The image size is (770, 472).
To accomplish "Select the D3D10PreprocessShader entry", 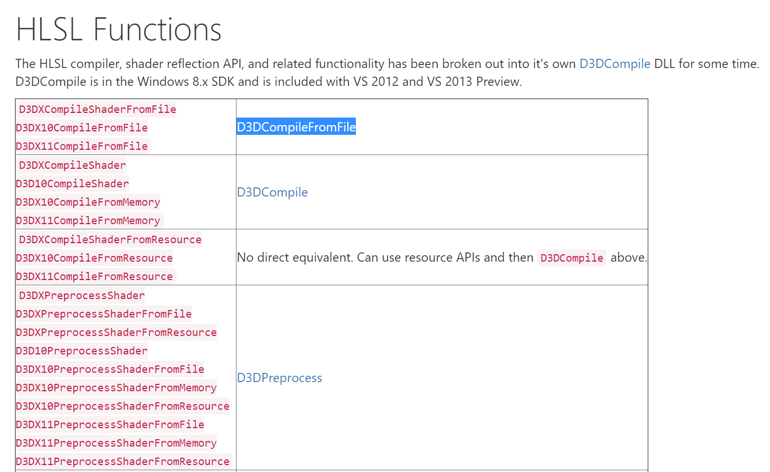I will coord(82,351).
